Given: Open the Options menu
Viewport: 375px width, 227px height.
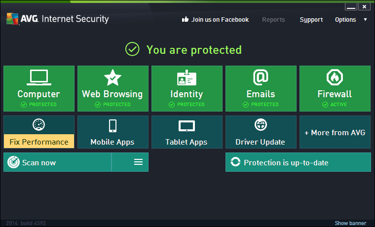Looking at the screenshot, I should [x=345, y=20].
